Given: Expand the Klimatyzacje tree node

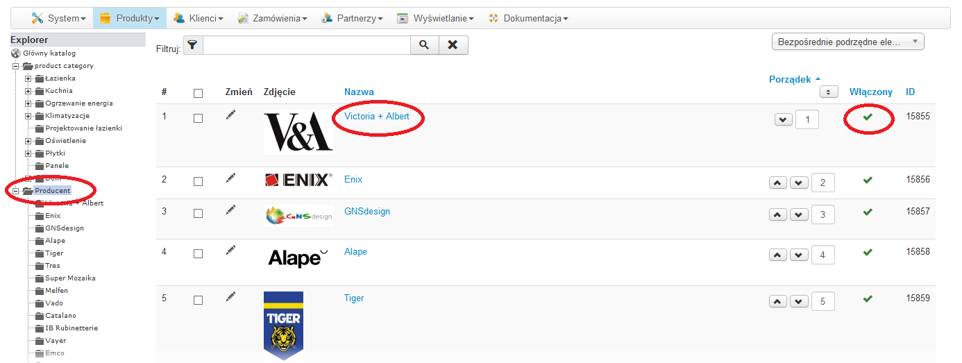Looking at the screenshot, I should (x=28, y=116).
